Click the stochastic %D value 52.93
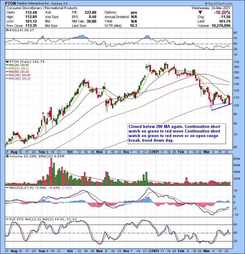This screenshot has width=245, height=254. (72, 219)
